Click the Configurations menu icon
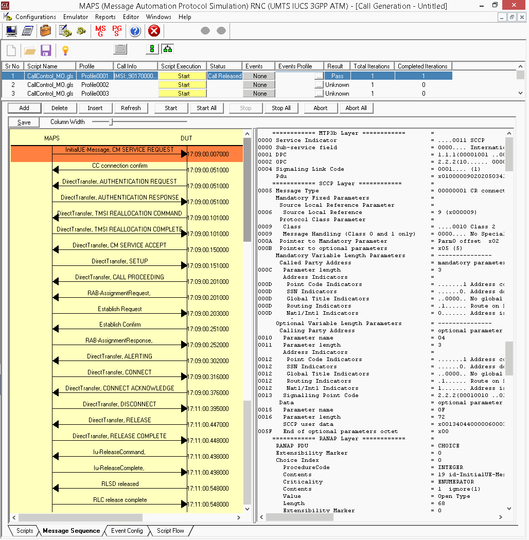Screen dimensions: 529x540 point(8,16)
